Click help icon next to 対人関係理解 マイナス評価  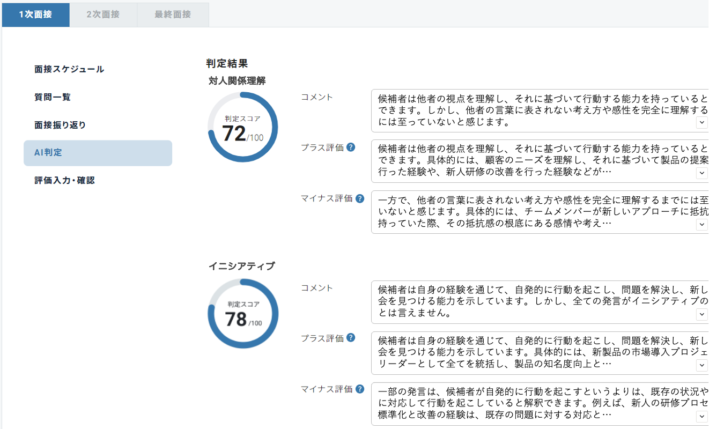360,198
